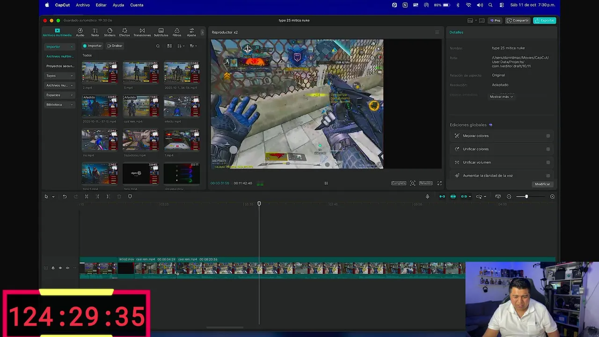Toggle Unificar colores option
This screenshot has width=599, height=337.
548,149
